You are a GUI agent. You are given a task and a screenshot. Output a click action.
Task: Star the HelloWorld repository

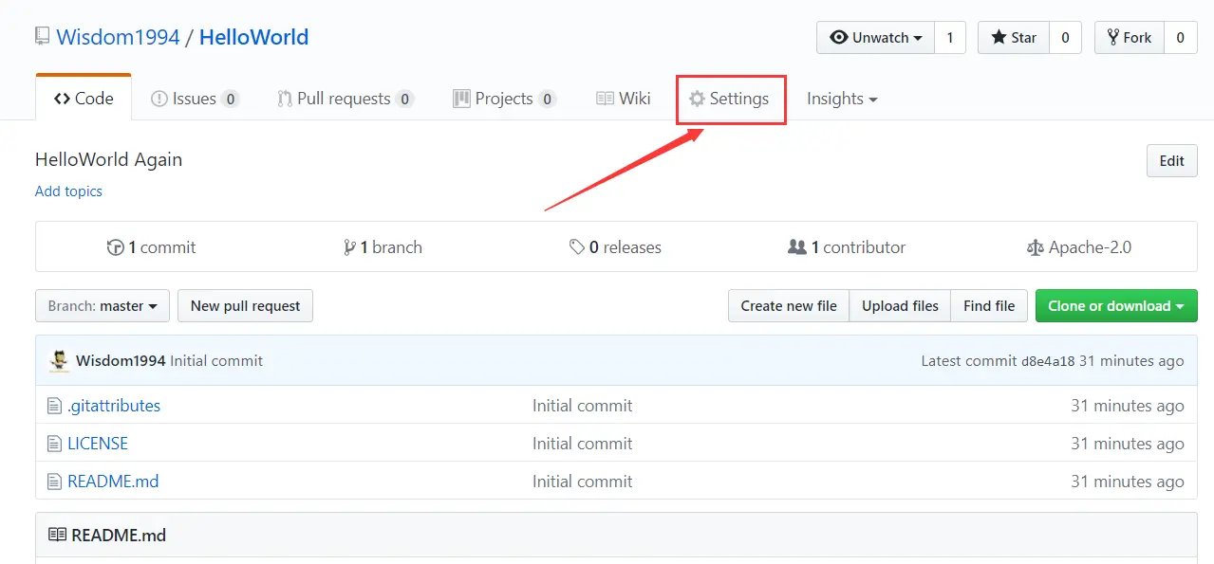[1013, 38]
